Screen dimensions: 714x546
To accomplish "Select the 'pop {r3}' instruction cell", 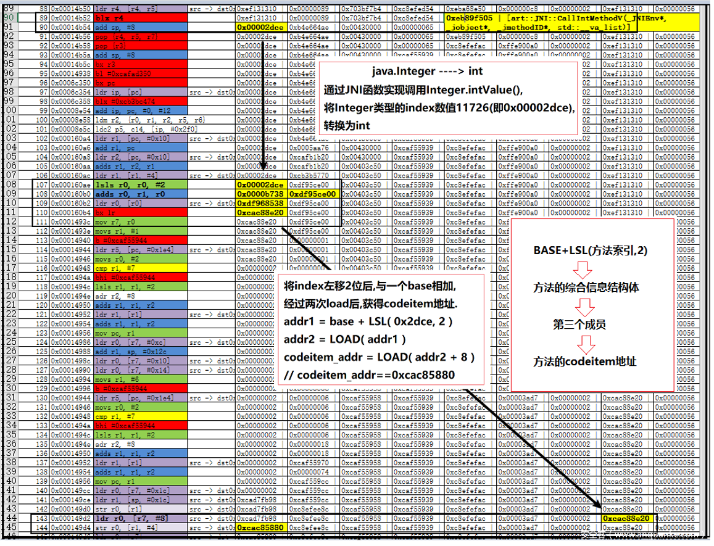I will 141,46.
